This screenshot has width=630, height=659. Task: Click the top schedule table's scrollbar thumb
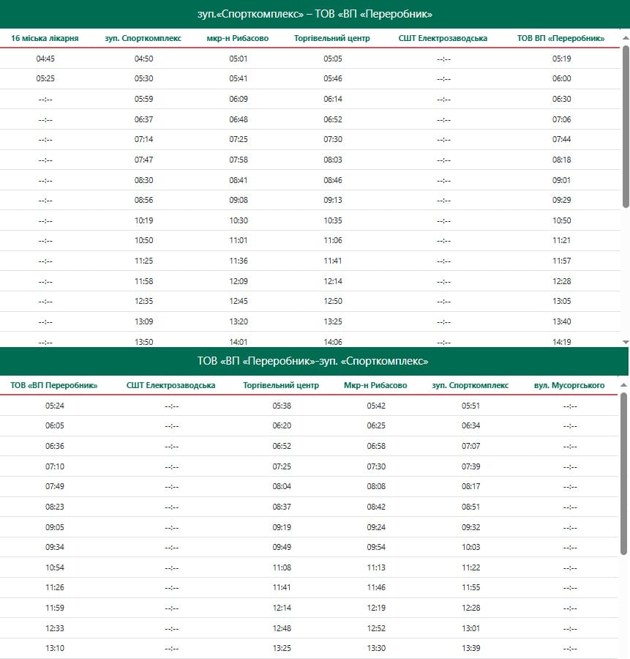(625, 124)
